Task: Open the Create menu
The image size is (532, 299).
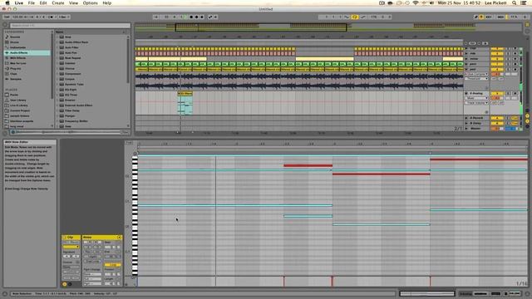Action: (58, 3)
